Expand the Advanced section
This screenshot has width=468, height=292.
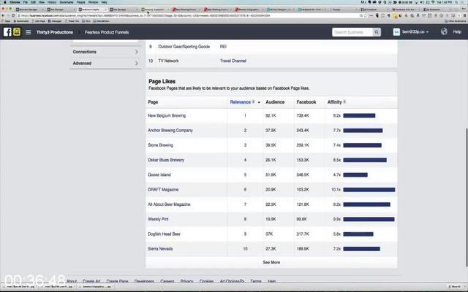105,64
